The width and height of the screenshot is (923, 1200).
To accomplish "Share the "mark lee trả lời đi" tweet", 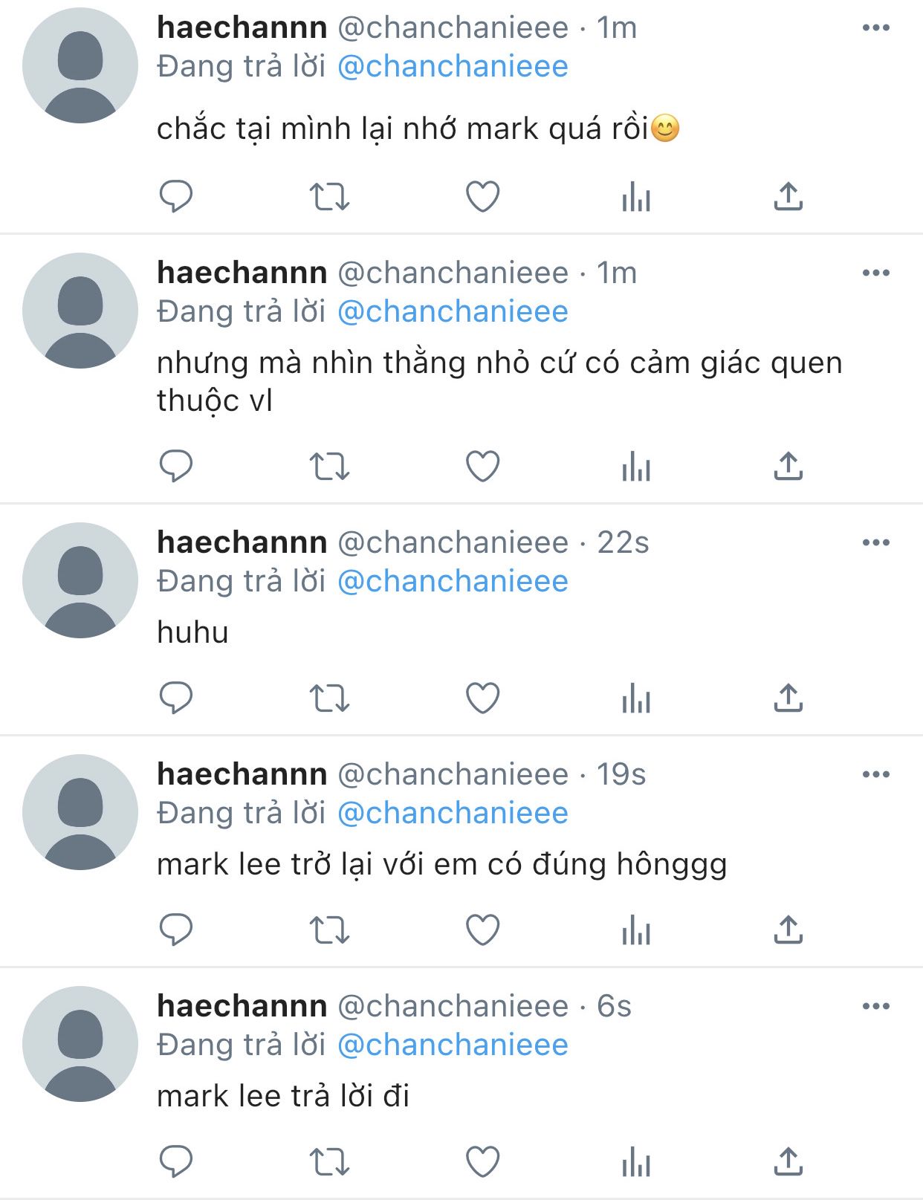I will pyautogui.click(x=788, y=1162).
